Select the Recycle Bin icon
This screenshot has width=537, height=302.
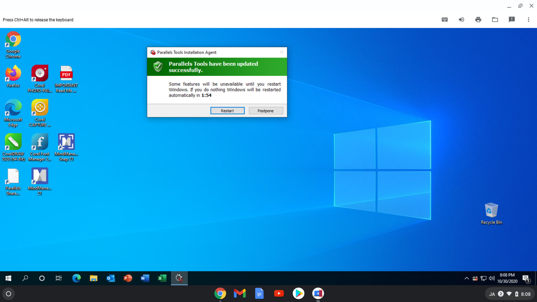coord(491,214)
